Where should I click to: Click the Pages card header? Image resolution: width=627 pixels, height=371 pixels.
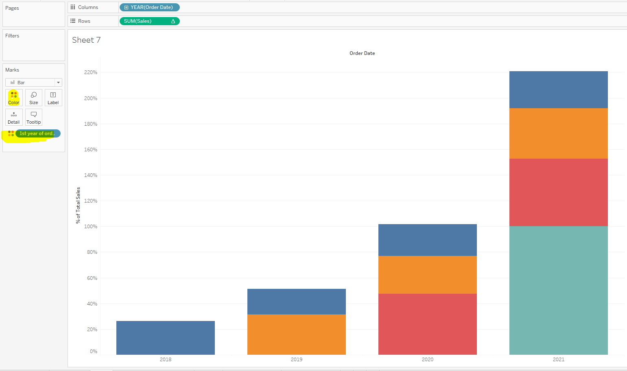click(12, 8)
